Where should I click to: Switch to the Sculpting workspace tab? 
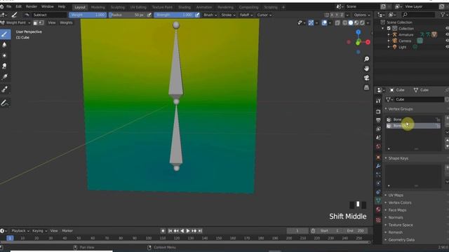click(118, 8)
